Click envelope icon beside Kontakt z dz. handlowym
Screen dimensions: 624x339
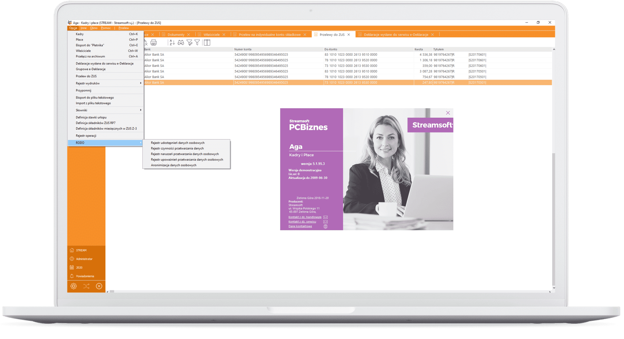[325, 217]
